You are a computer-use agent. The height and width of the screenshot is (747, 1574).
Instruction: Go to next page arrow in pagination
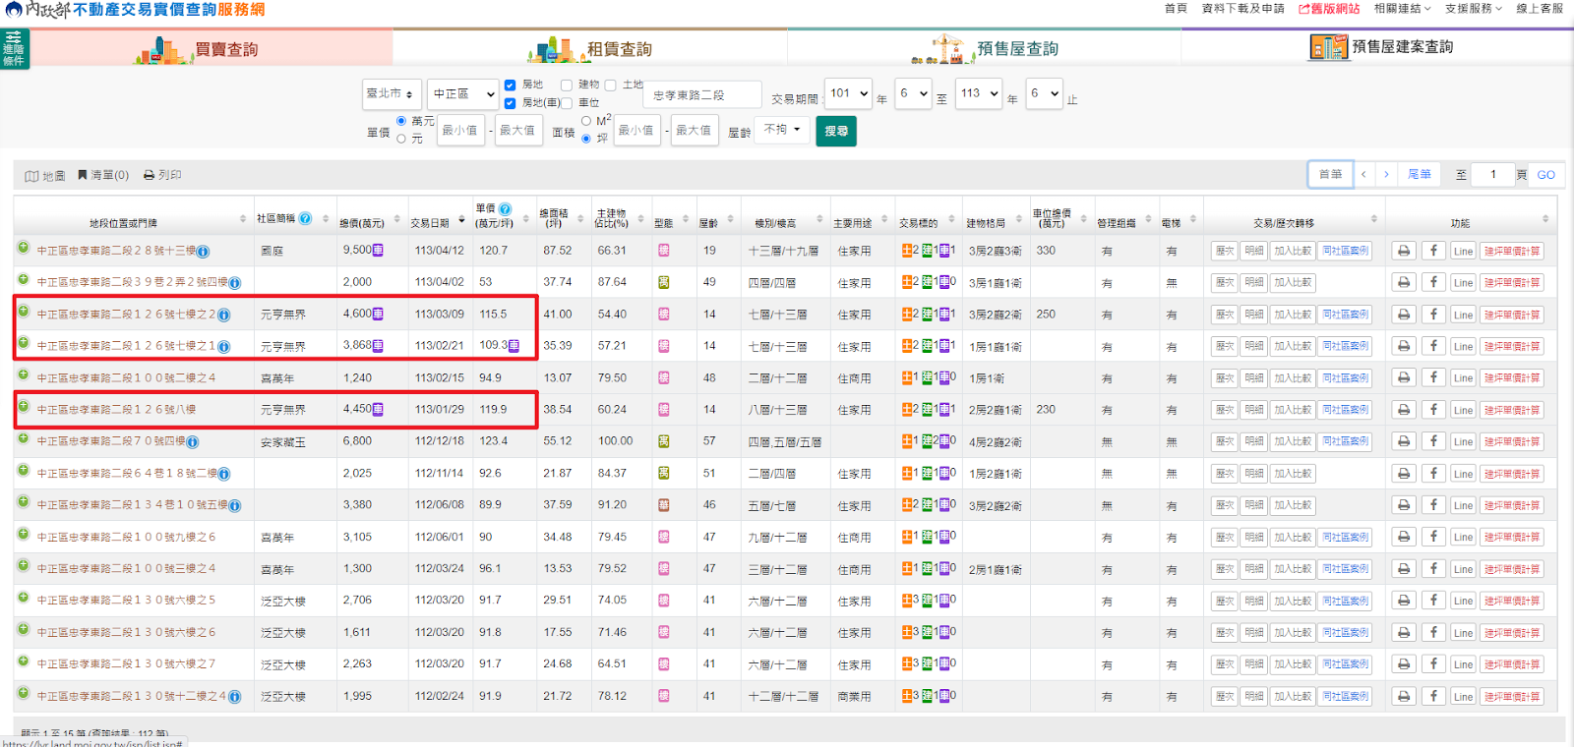[x=1387, y=174]
